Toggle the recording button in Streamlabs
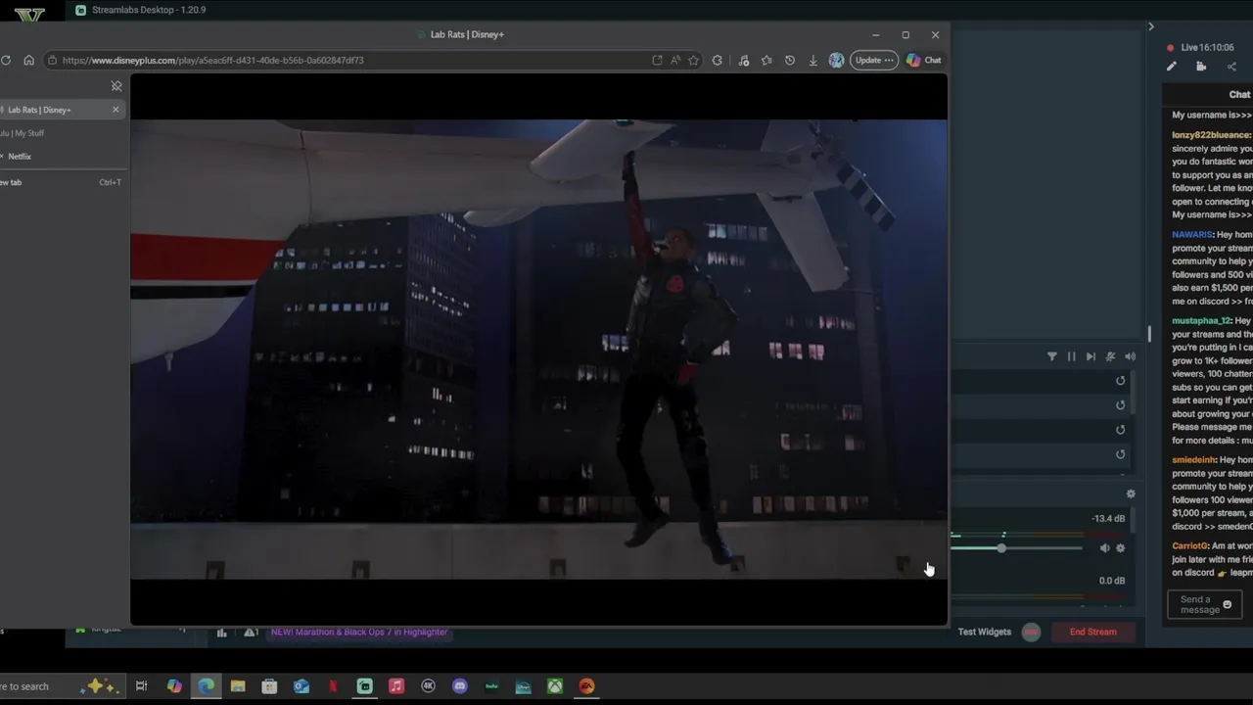This screenshot has width=1253, height=705. point(1031,632)
